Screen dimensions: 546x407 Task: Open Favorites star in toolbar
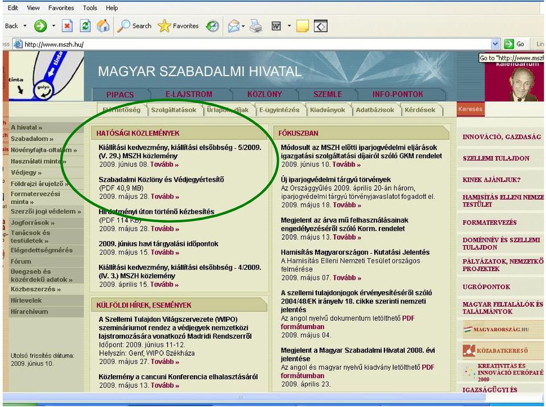pos(178,26)
